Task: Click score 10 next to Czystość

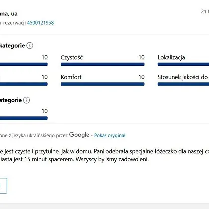Action: point(141,57)
